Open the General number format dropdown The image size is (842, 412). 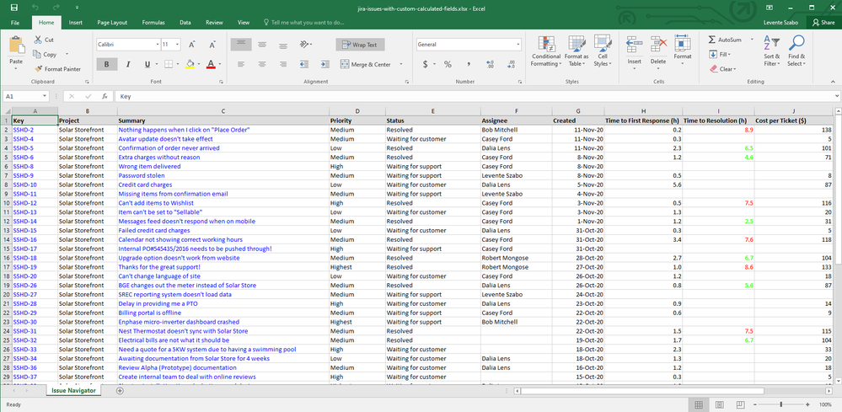tap(518, 45)
